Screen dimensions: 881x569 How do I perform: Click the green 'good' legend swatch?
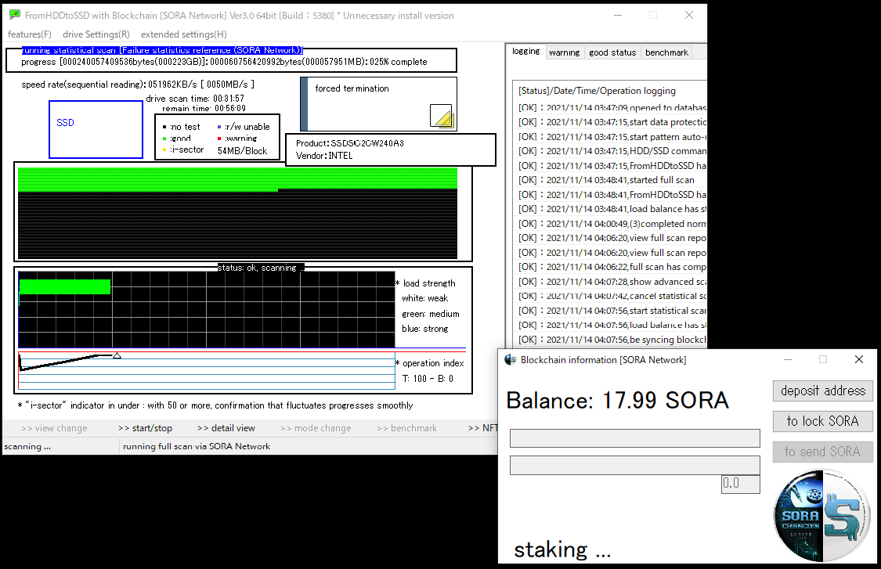click(164, 139)
